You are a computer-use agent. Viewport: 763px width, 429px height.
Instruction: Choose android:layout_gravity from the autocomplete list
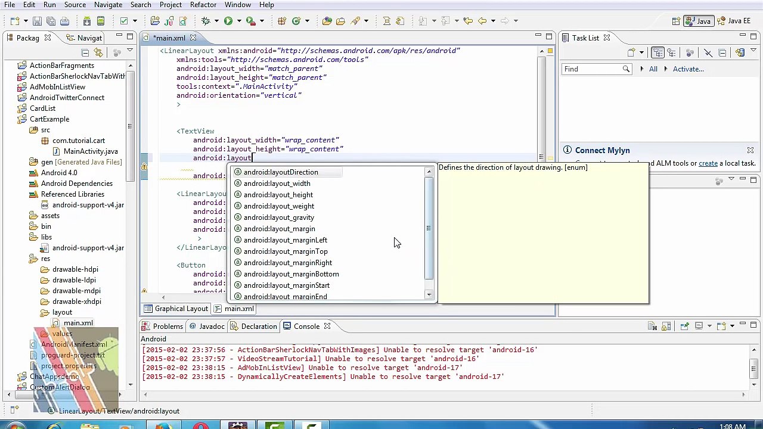click(x=278, y=217)
